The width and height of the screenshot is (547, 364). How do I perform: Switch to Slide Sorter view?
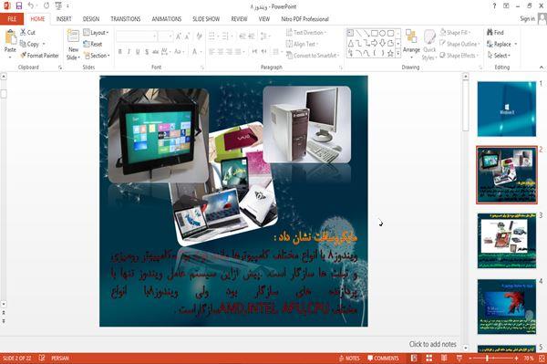click(x=429, y=358)
